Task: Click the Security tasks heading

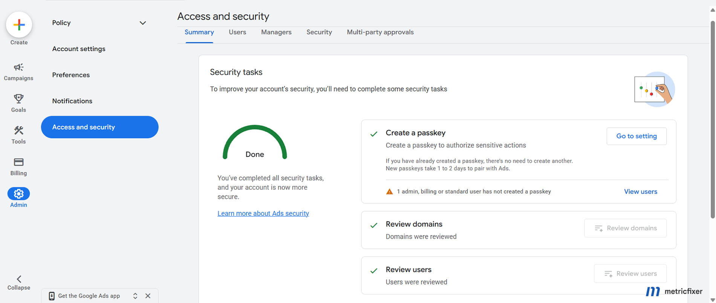Action: pyautogui.click(x=236, y=72)
